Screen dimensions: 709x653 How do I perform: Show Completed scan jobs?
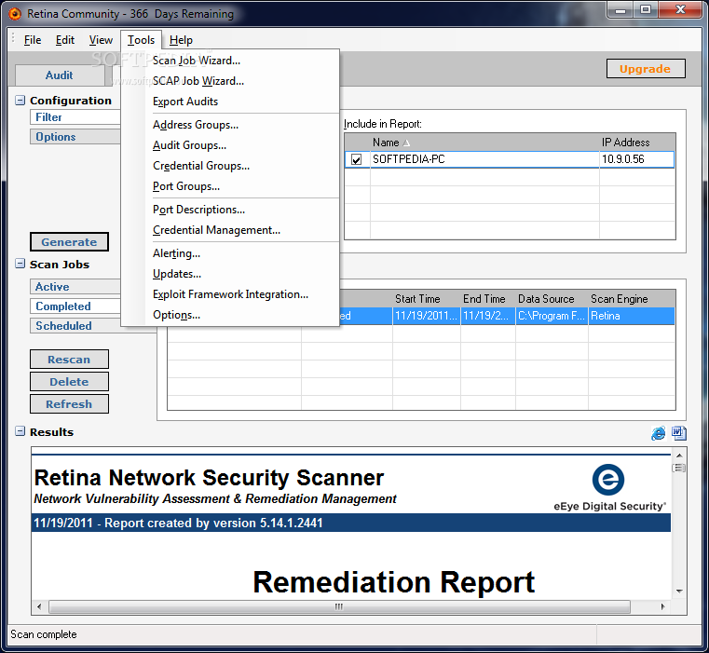pyautogui.click(x=75, y=306)
